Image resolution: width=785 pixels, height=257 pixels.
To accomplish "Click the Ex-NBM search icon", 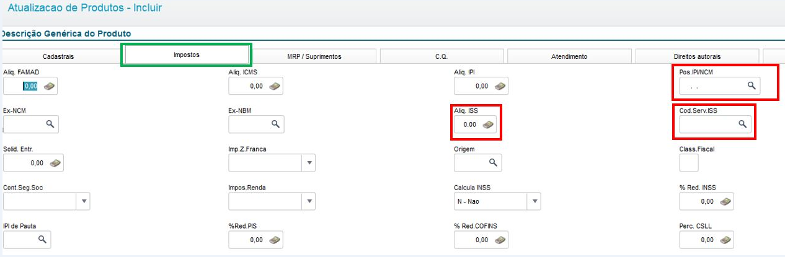I will 276,124.
